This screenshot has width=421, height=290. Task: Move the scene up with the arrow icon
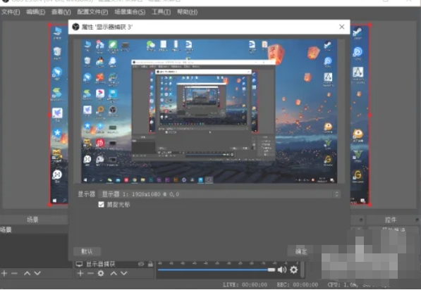coord(27,273)
